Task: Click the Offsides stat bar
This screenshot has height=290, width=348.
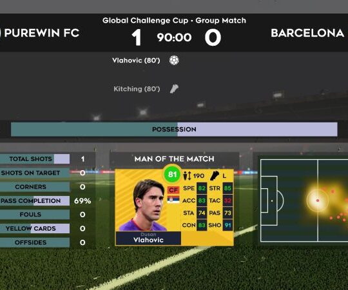Action: pos(35,242)
